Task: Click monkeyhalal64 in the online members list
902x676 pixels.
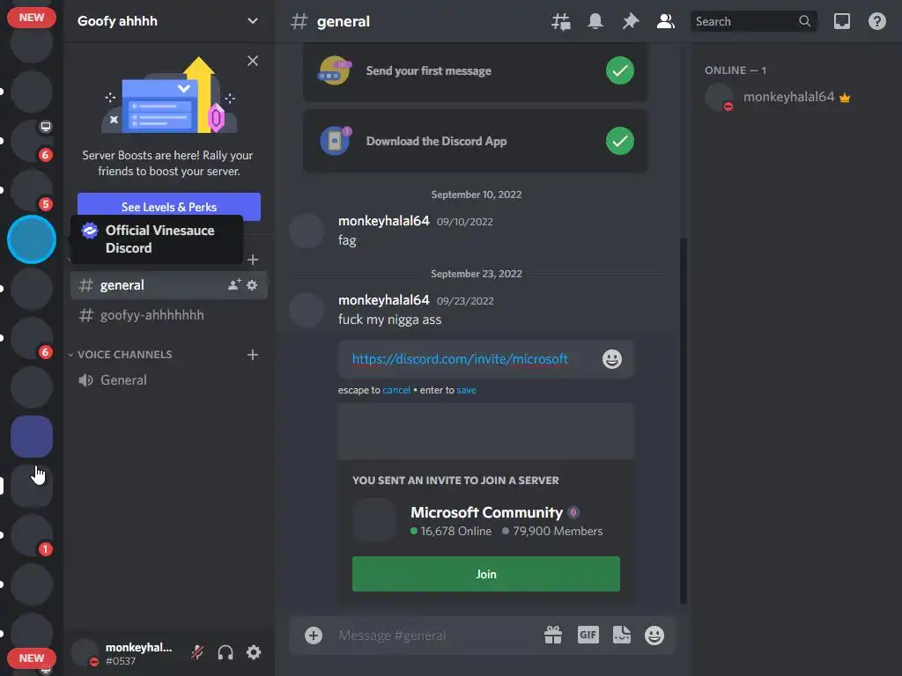Action: tap(788, 97)
